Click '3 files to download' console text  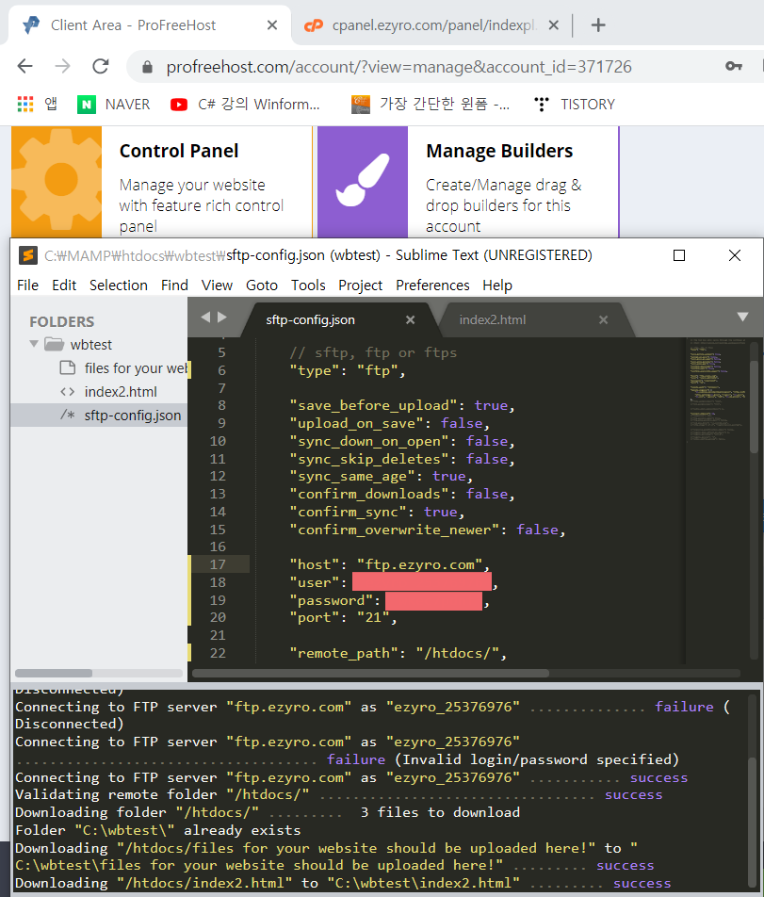(x=440, y=812)
